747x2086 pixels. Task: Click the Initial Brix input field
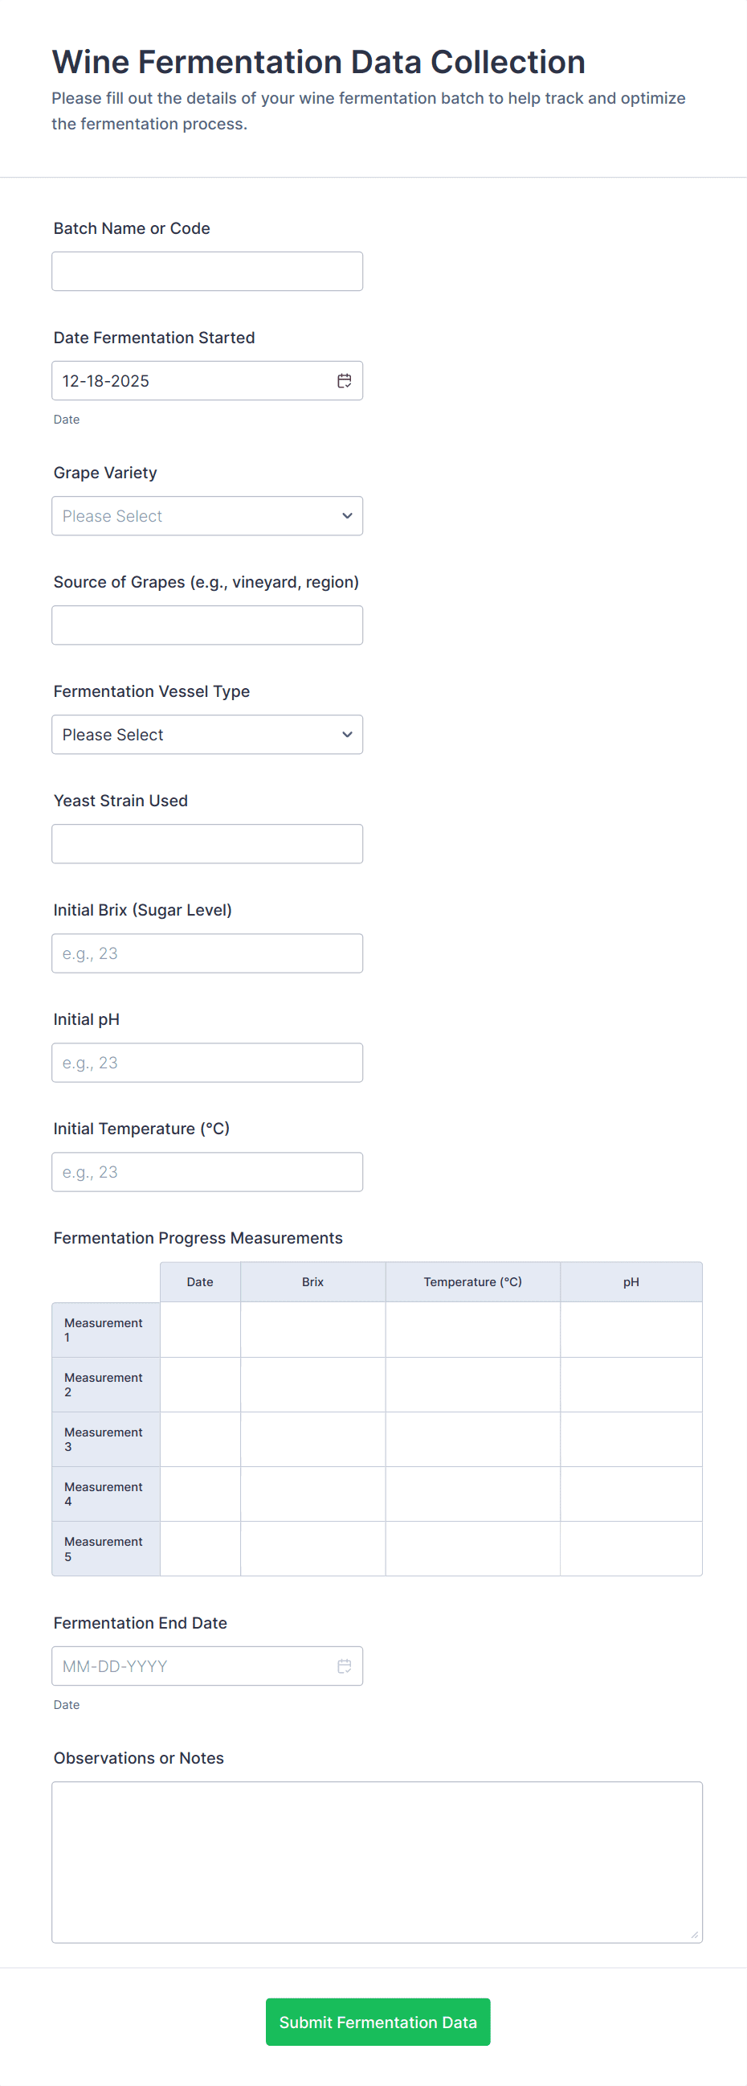point(207,953)
